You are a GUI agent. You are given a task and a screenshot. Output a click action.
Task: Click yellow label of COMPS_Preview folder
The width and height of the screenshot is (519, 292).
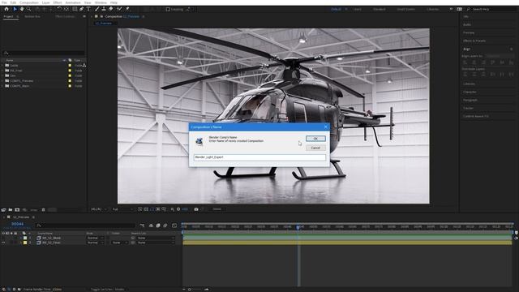[70, 81]
